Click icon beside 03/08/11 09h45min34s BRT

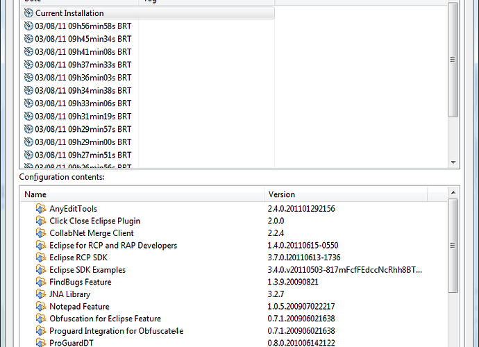tap(28, 39)
